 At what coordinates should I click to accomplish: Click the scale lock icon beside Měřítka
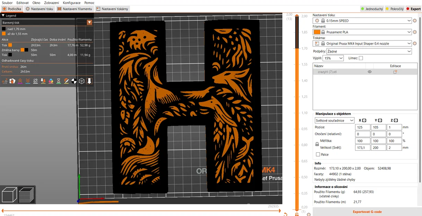(317, 144)
